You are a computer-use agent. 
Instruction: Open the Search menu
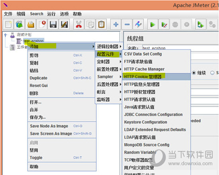tap(37, 14)
